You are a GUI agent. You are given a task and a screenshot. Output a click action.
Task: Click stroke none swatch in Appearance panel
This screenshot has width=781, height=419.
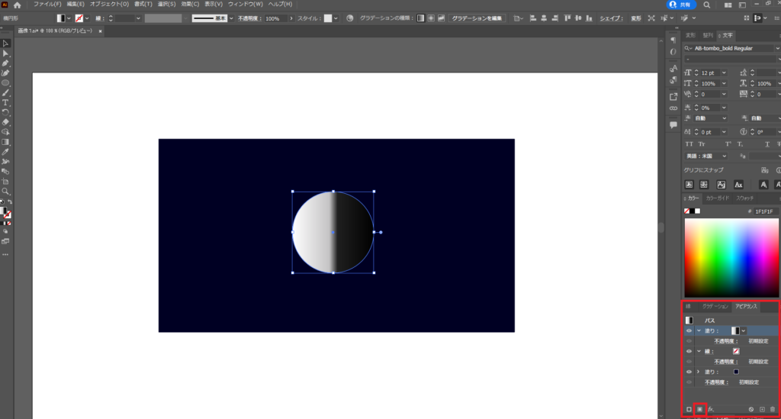736,351
